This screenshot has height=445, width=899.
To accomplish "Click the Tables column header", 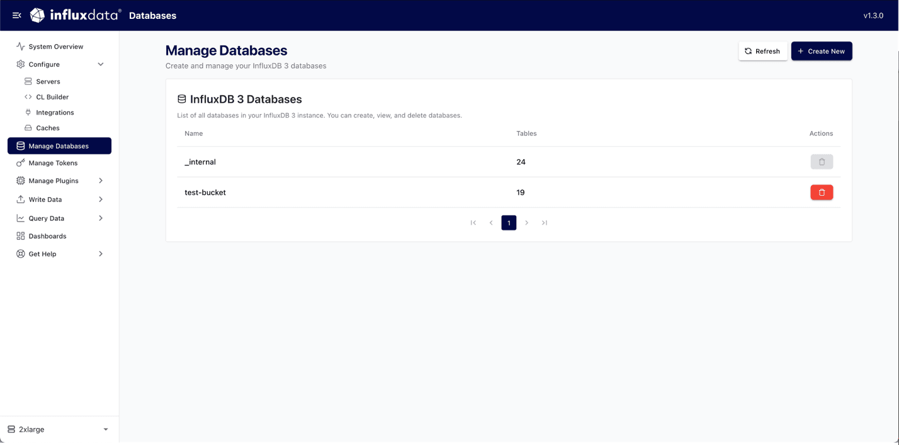I will point(526,133).
